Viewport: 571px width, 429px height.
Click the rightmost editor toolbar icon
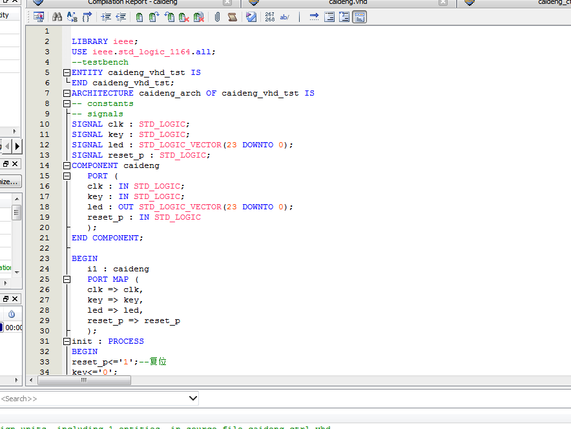coord(360,17)
